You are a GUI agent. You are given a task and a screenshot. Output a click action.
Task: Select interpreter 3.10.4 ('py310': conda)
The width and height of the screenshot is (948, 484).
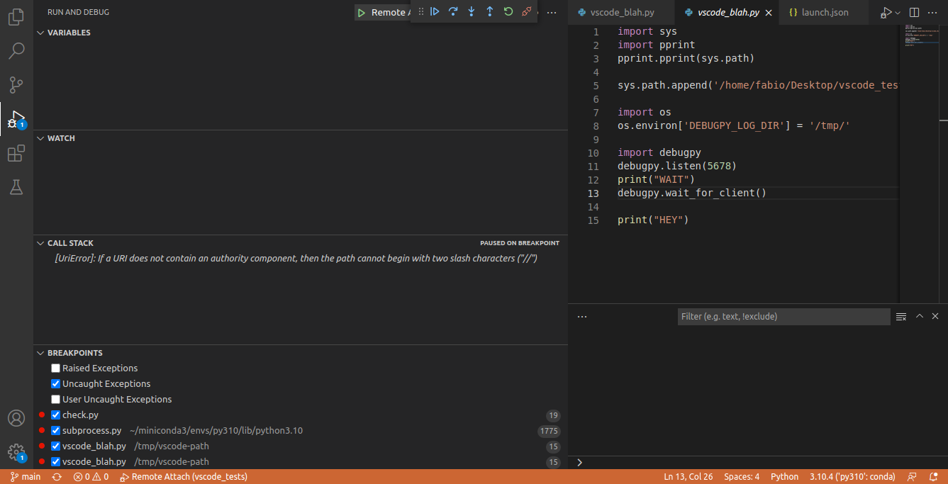tap(852, 477)
